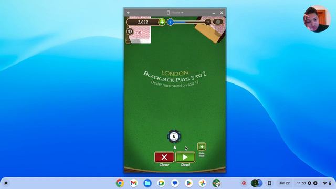
Task: Click the fast-forward auto deal icon
Action: (202, 146)
